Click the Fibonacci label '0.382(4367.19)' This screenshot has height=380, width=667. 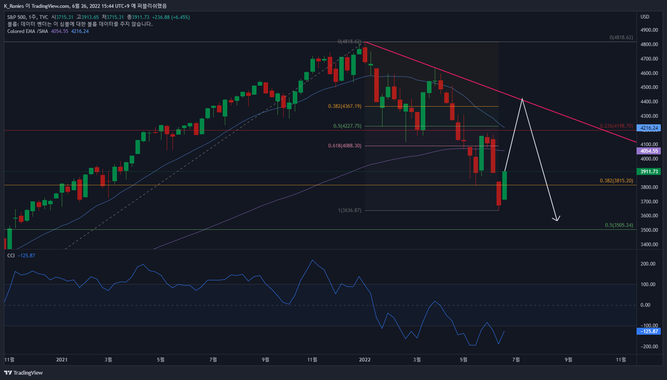[345, 106]
